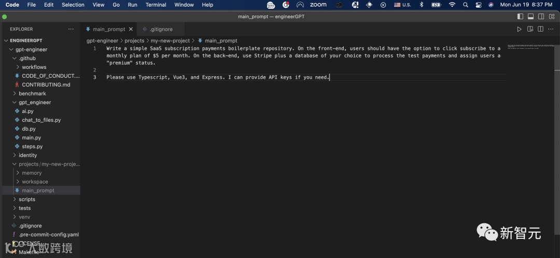The image size is (560, 258).
Task: Click the calendar icon showing 277
Action: [271, 5]
